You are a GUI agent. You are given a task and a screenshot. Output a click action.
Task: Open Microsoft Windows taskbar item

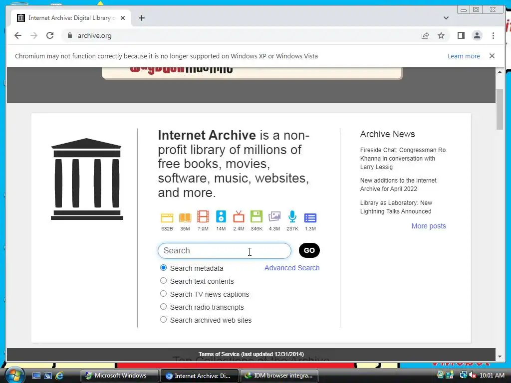[120, 376]
